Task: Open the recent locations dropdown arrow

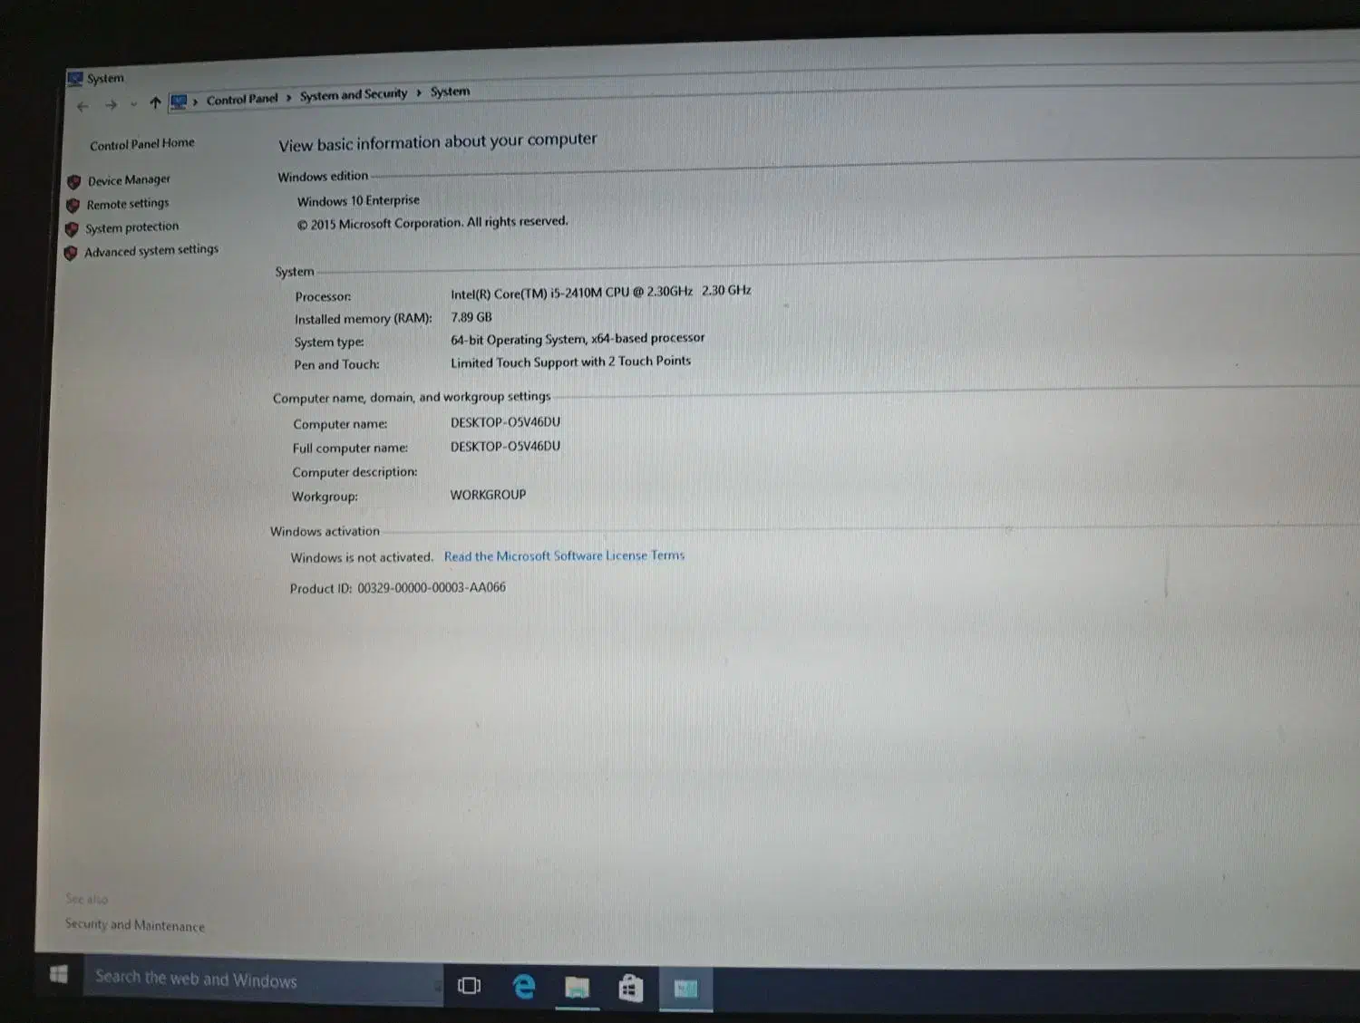Action: click(x=134, y=104)
